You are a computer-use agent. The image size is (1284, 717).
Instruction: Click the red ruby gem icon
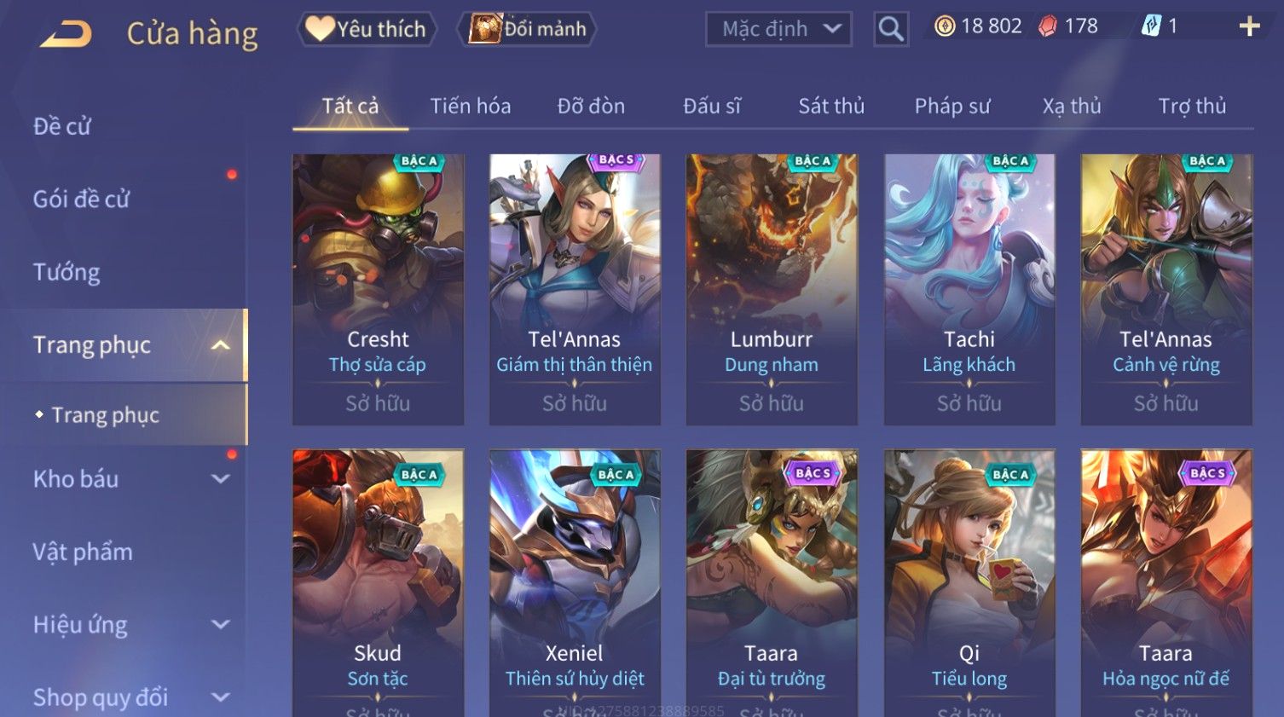(x=1047, y=26)
